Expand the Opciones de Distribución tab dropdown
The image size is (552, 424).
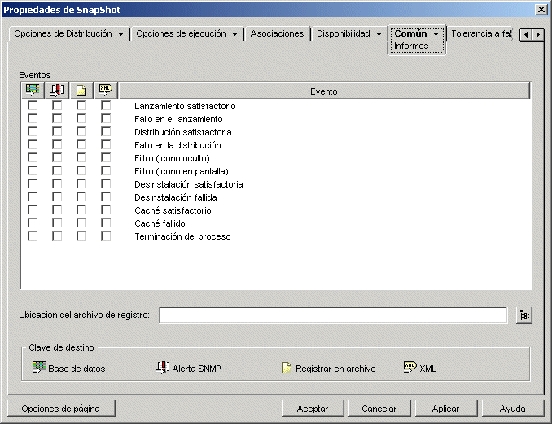[x=120, y=34]
